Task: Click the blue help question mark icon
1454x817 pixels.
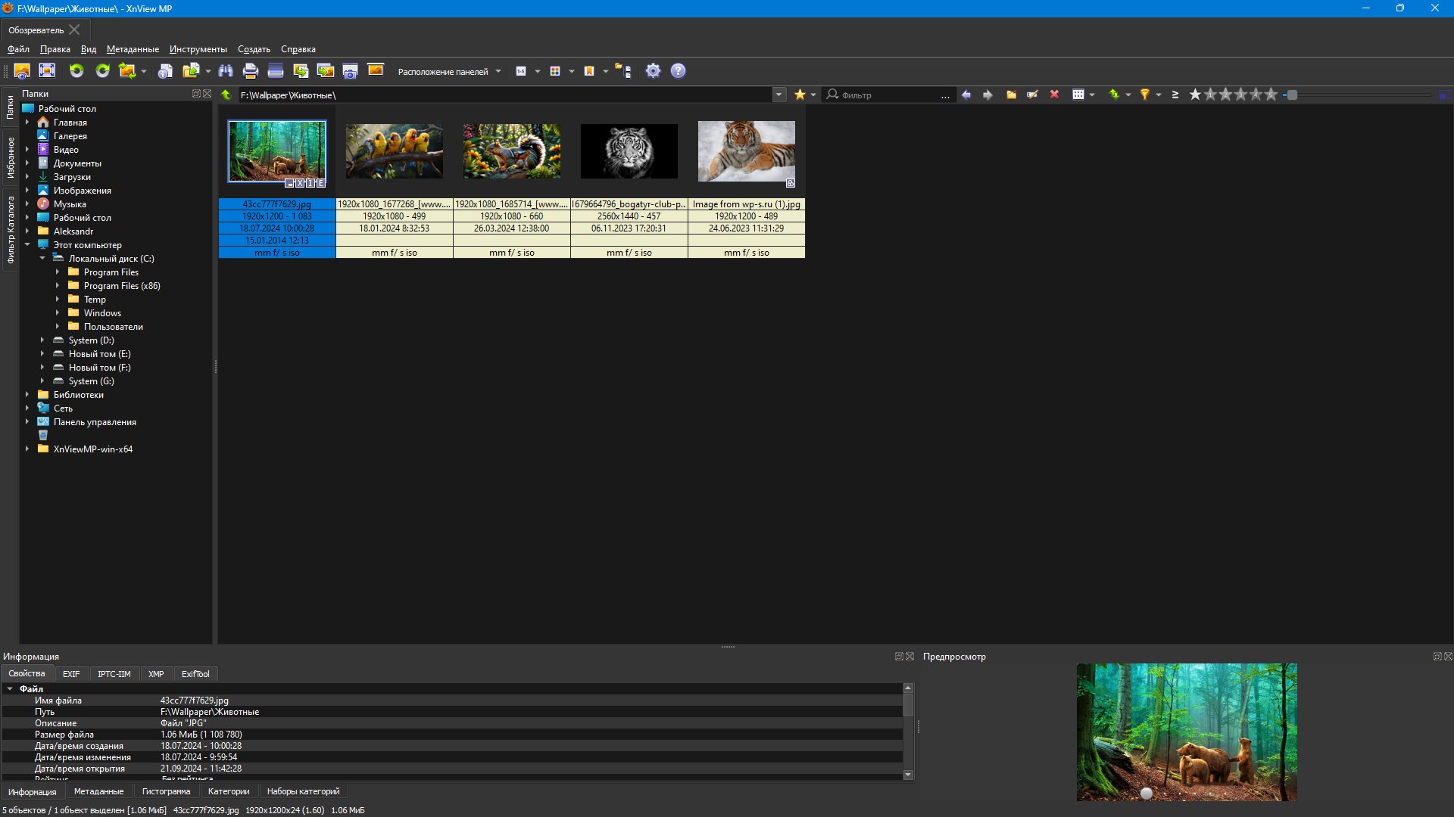Action: tap(679, 71)
